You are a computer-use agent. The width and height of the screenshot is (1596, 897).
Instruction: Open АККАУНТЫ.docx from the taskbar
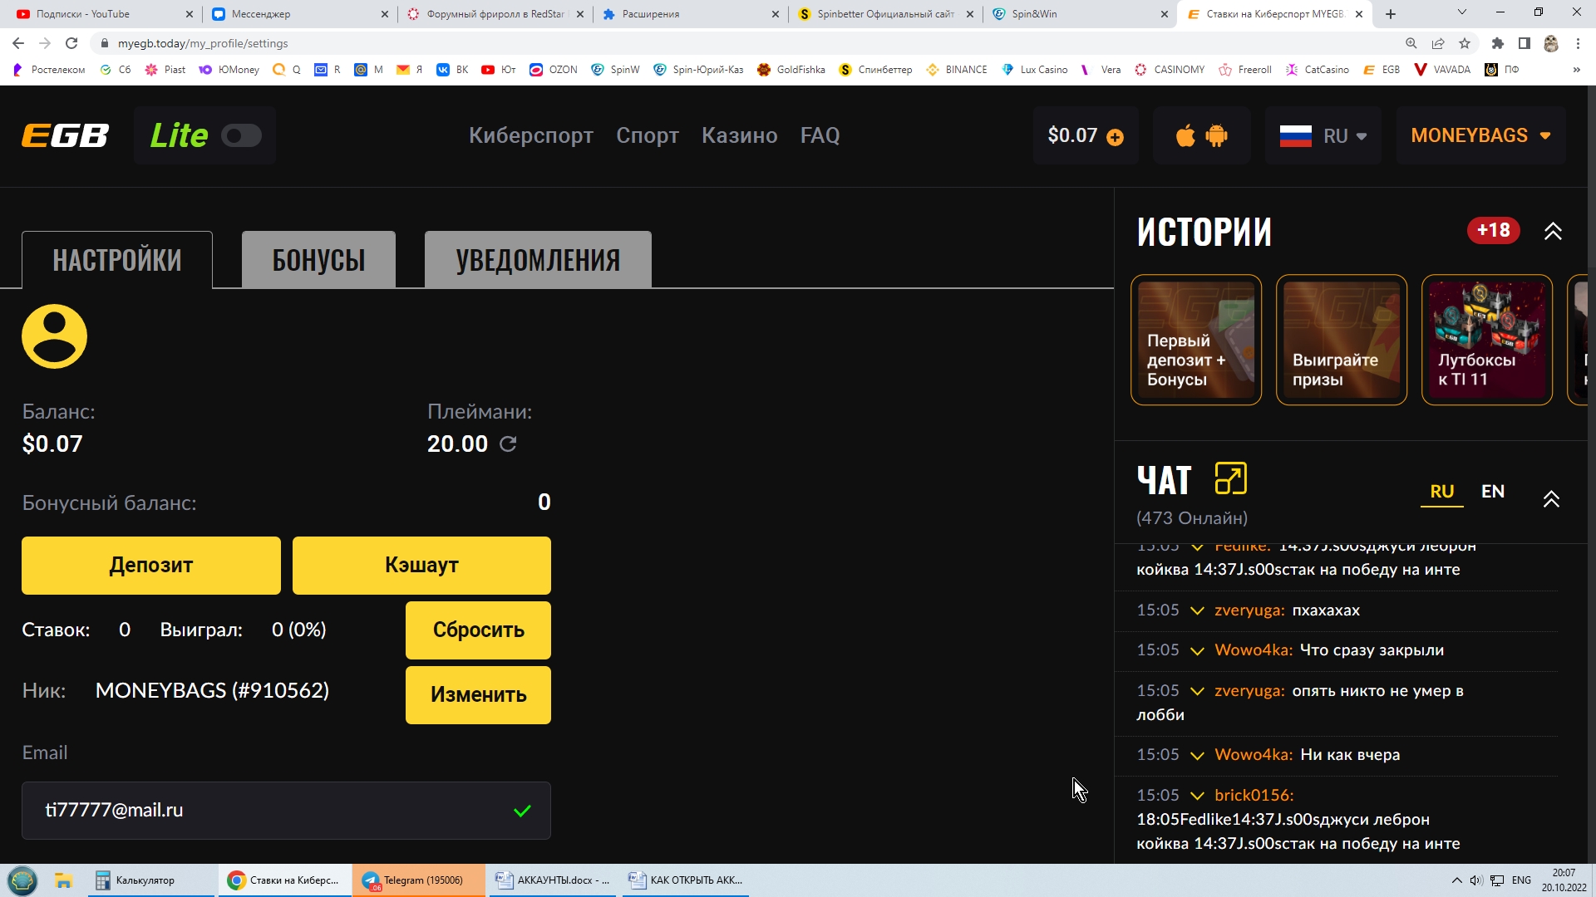[552, 880]
